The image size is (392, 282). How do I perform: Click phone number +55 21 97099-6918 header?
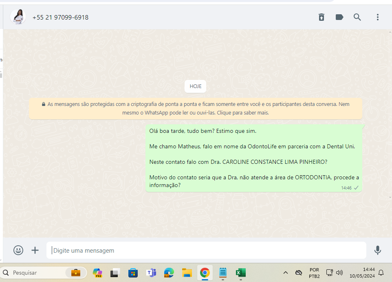(60, 18)
